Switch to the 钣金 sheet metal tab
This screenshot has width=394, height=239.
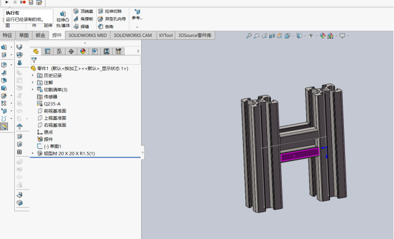coord(40,35)
